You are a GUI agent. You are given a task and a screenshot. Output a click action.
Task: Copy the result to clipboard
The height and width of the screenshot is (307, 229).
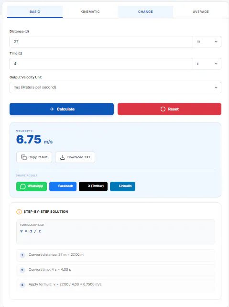(x=34, y=157)
